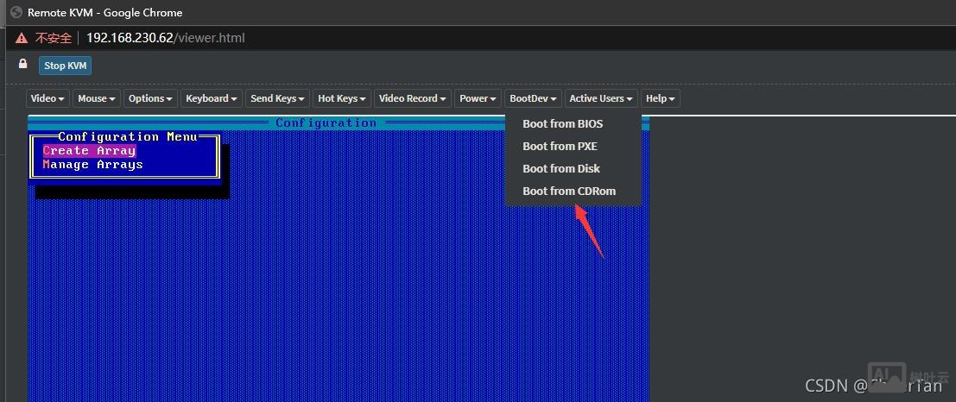Image resolution: width=956 pixels, height=402 pixels.
Task: Choose Boot from PXE option
Action: [x=560, y=147]
